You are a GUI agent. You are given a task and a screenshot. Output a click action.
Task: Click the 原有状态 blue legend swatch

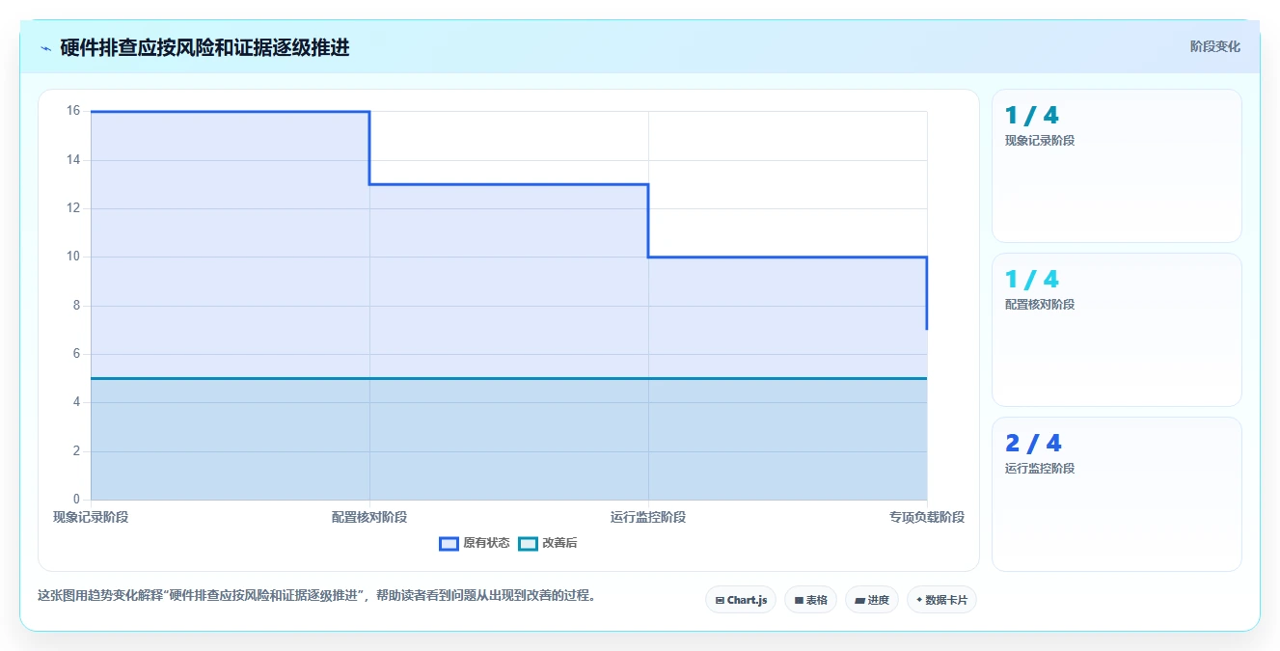(x=449, y=543)
